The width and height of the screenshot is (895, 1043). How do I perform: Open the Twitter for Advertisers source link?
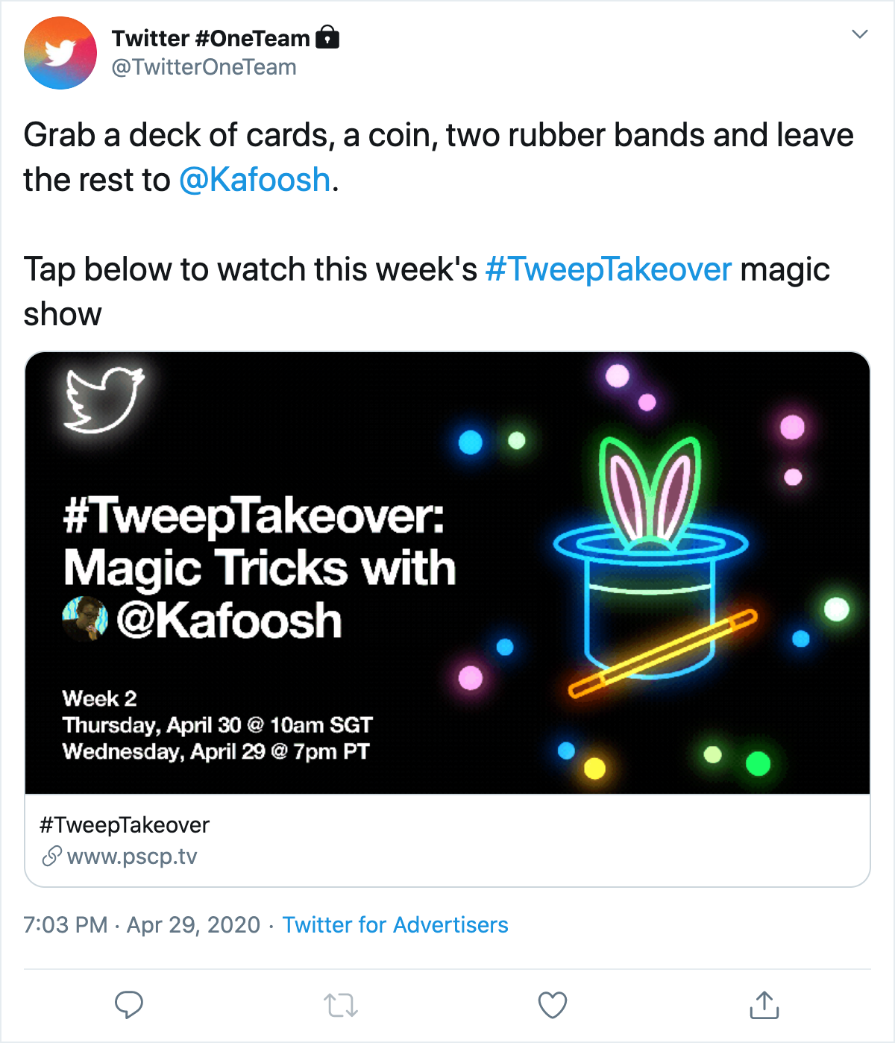(x=395, y=925)
